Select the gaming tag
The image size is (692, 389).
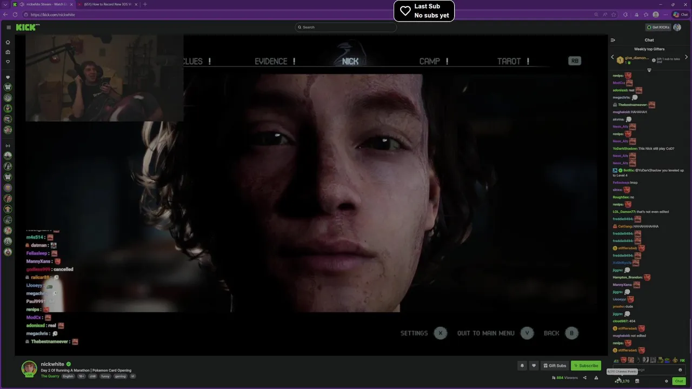[x=120, y=376]
